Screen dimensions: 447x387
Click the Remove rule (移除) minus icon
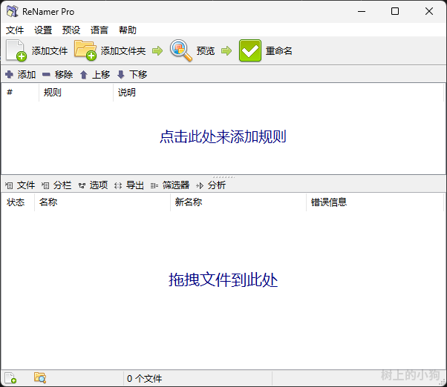[46, 75]
